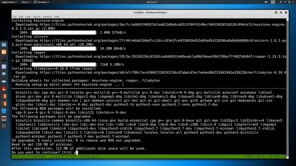Launch Firefox from the dock
This screenshot has height=166, width=296.
pos(4,52)
